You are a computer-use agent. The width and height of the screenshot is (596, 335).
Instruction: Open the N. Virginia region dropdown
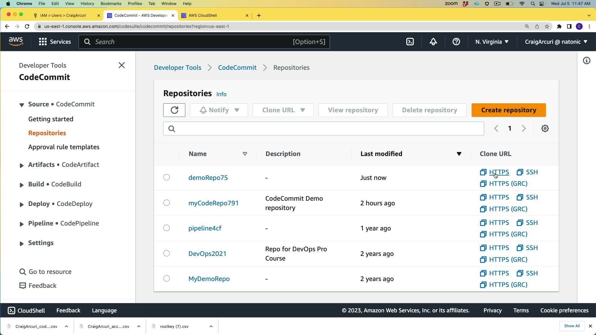tap(492, 42)
